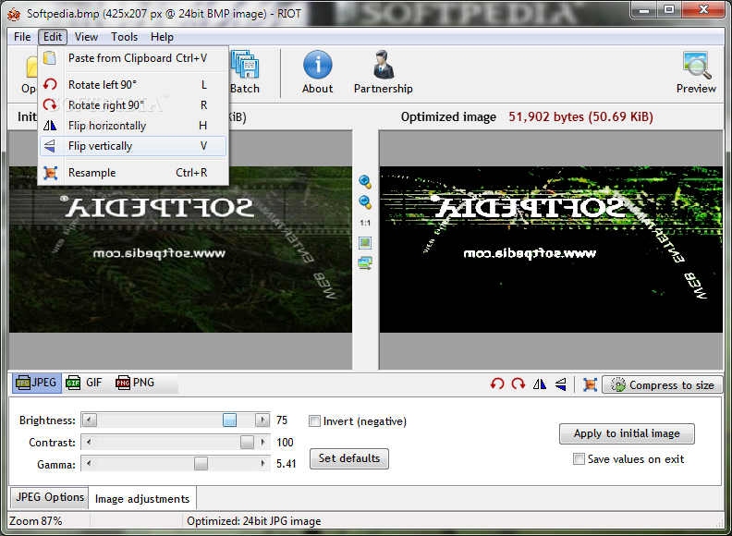Enable Invert (negative) checkbox

tap(314, 421)
